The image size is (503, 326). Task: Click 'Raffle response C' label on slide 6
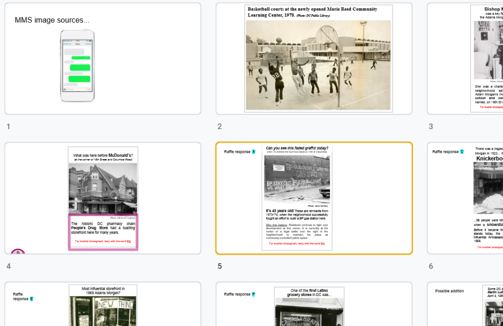tap(448, 152)
